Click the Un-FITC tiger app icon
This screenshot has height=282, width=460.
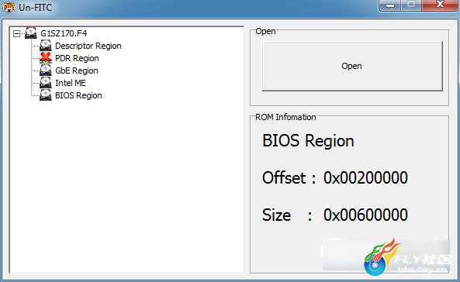(x=9, y=7)
